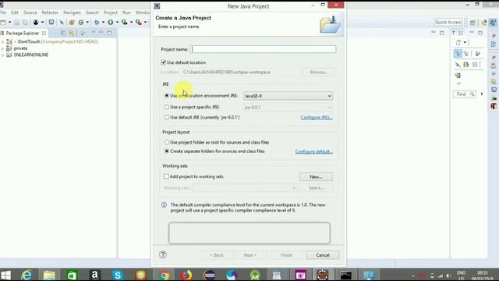Select Create separate folders for sources radio
This screenshot has height=281, width=499.
click(167, 151)
